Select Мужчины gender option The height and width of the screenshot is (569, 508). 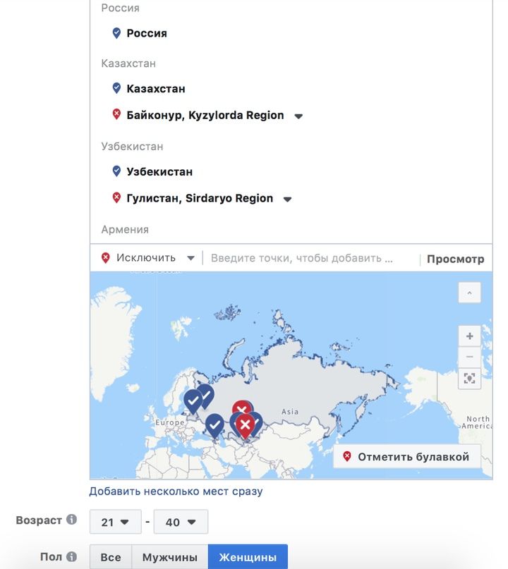coord(170,557)
